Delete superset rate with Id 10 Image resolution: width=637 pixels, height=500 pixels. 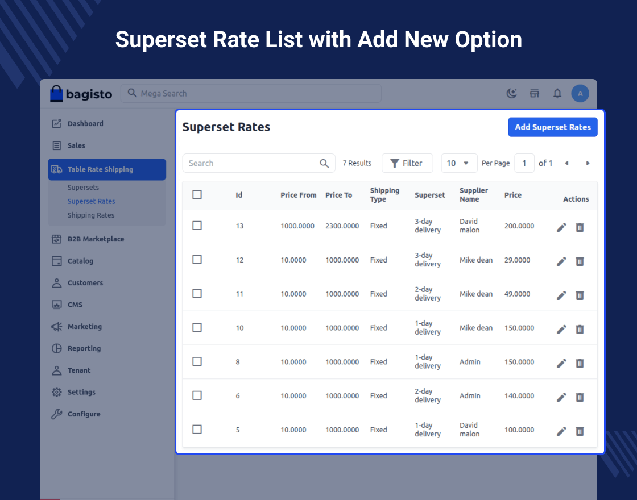(x=580, y=329)
